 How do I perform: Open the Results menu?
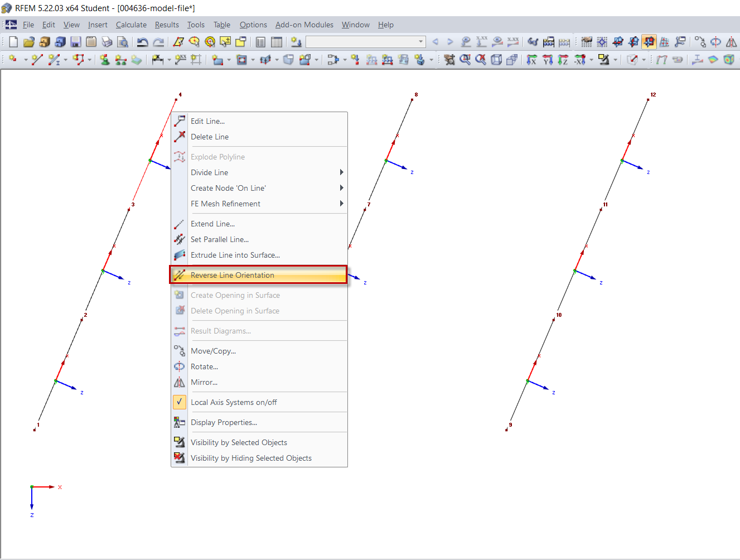pos(167,25)
